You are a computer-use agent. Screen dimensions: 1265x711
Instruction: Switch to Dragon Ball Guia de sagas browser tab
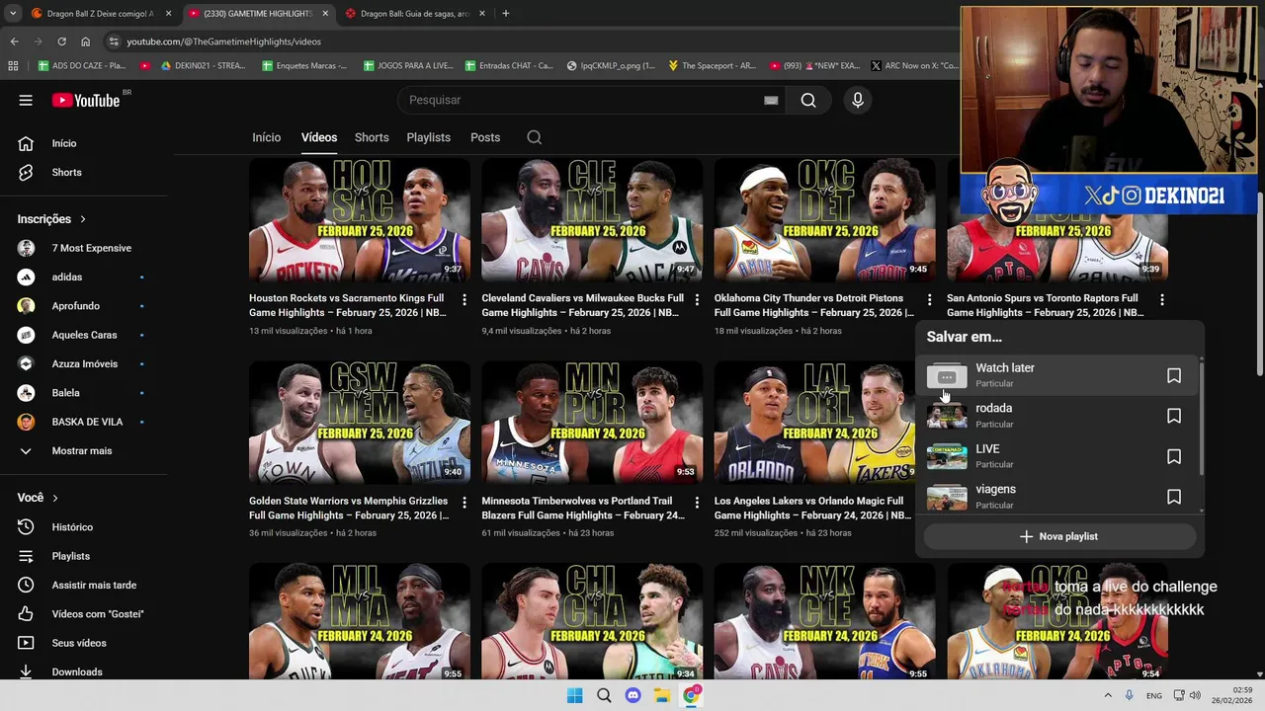tap(415, 14)
